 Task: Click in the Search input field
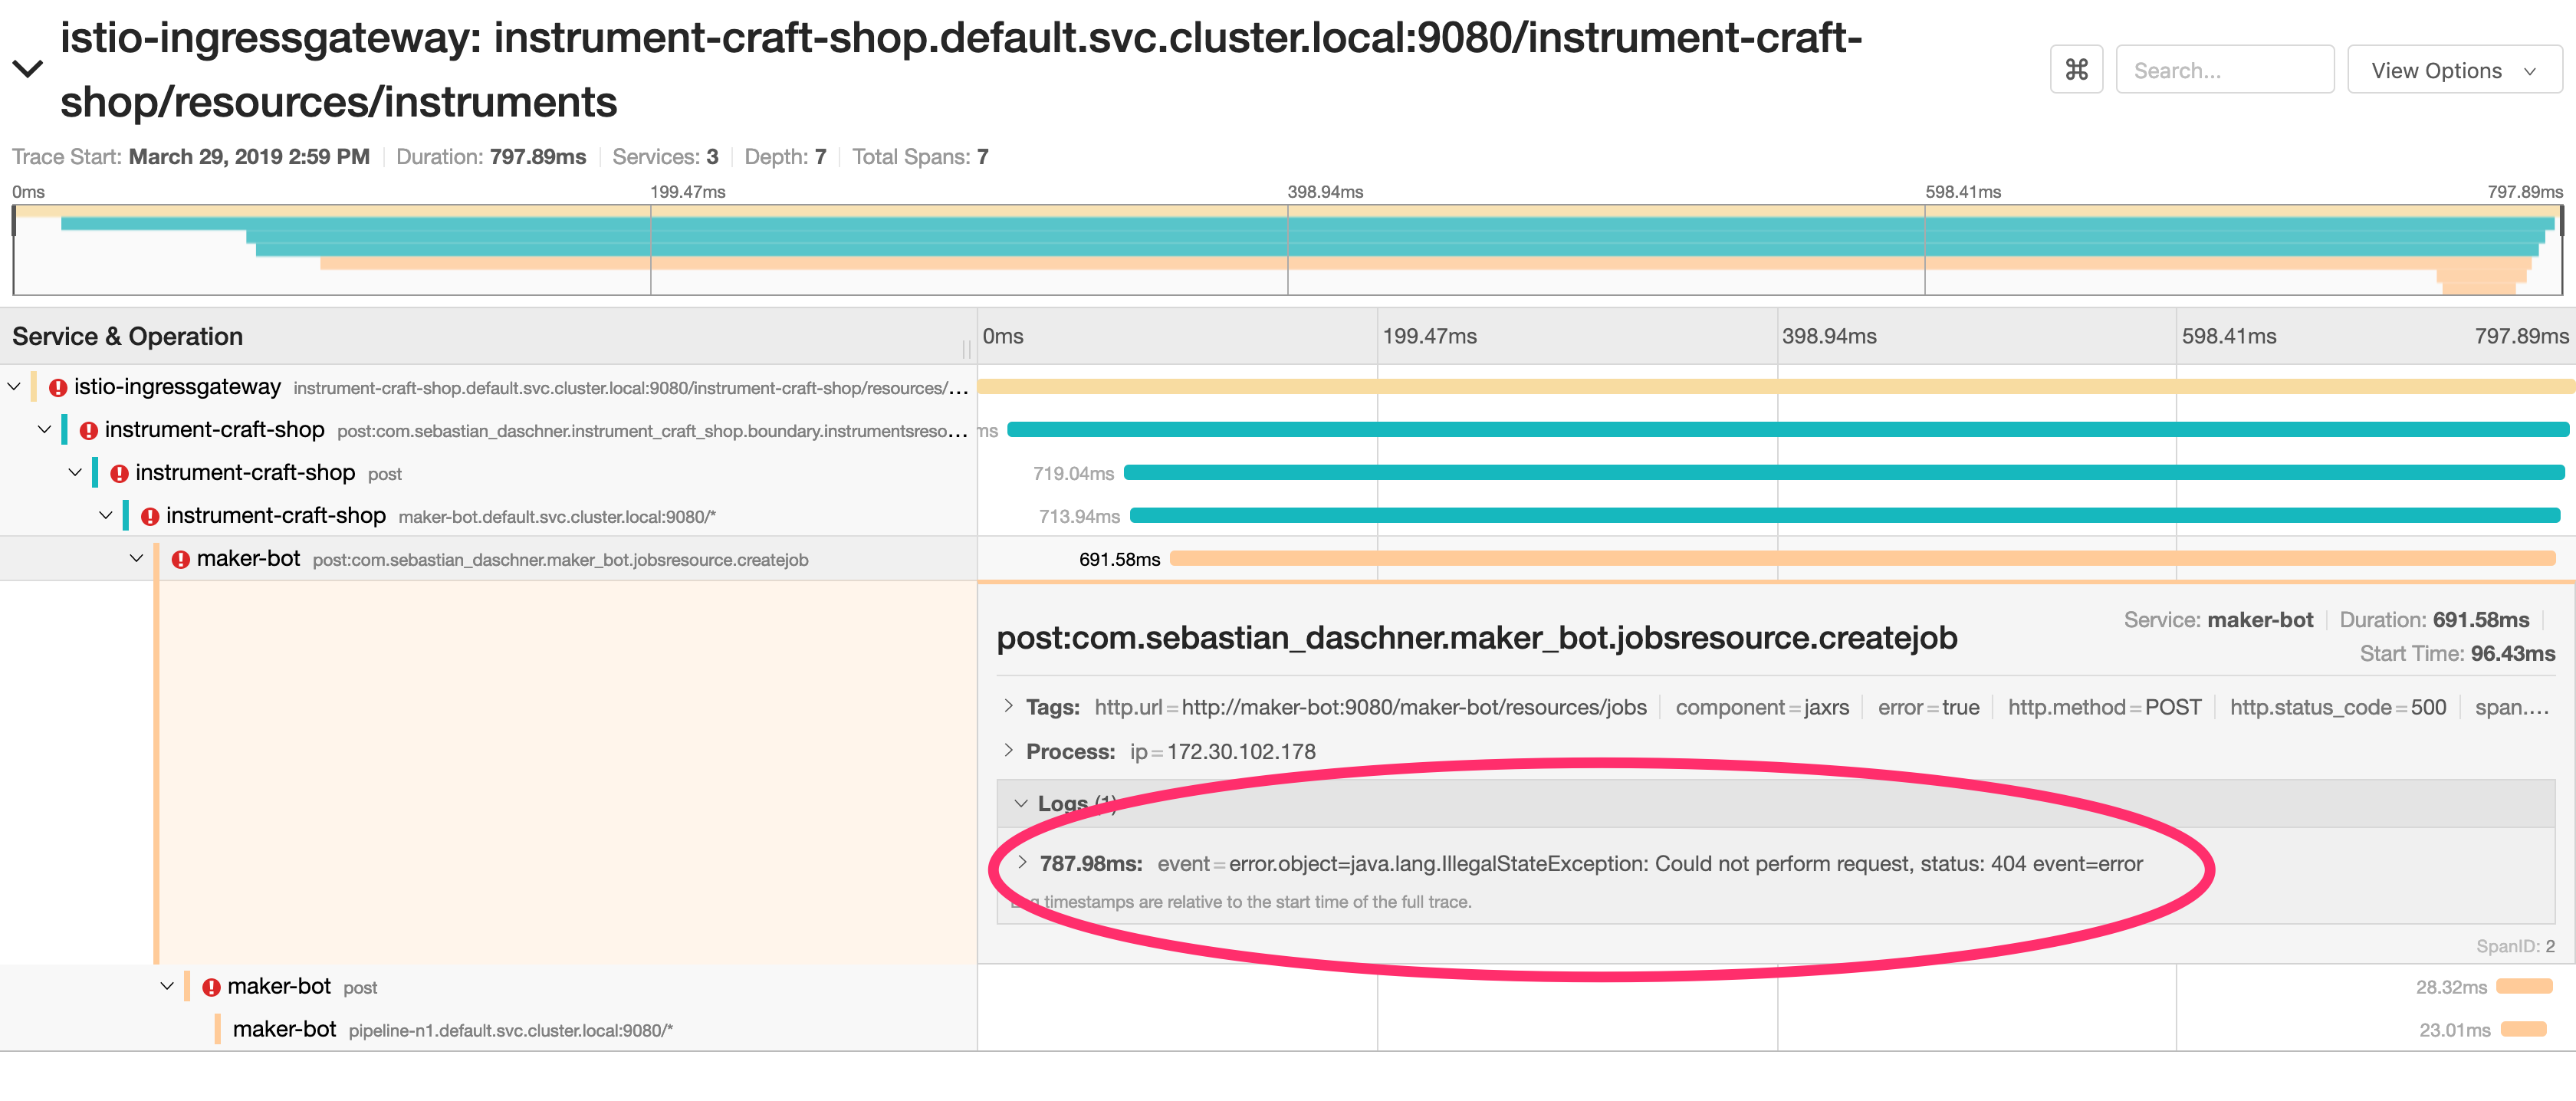coord(2224,70)
